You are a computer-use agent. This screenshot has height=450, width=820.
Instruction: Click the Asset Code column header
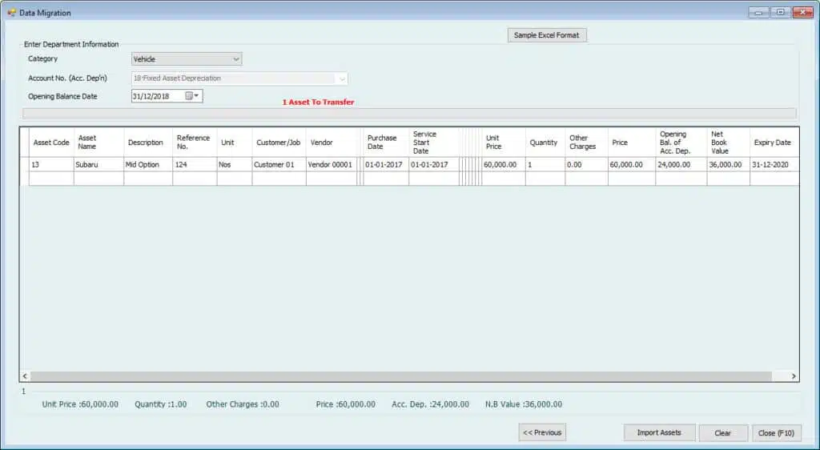click(x=51, y=143)
